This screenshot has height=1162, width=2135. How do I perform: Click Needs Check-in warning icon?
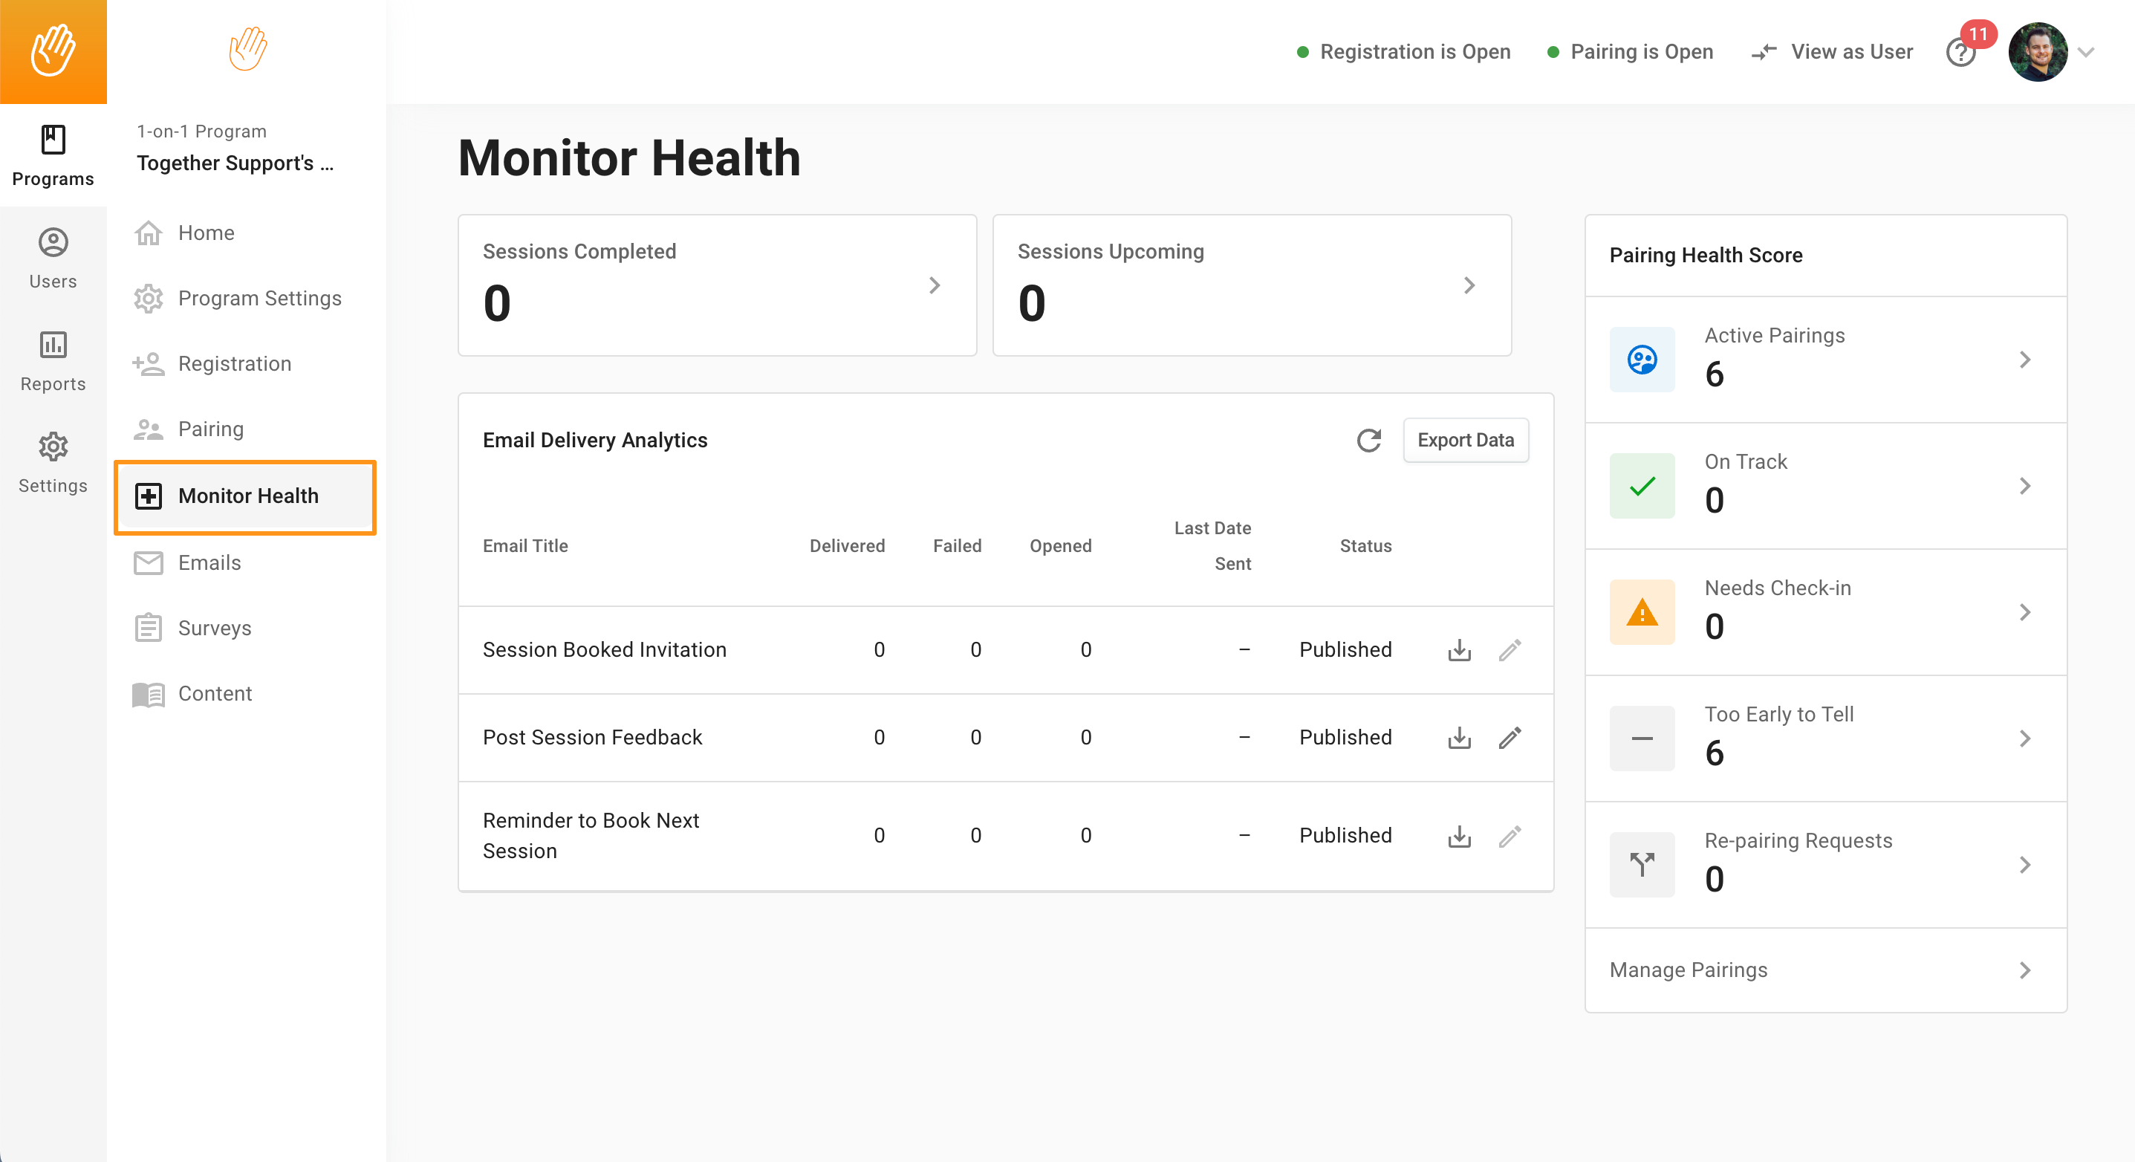[x=1641, y=612]
